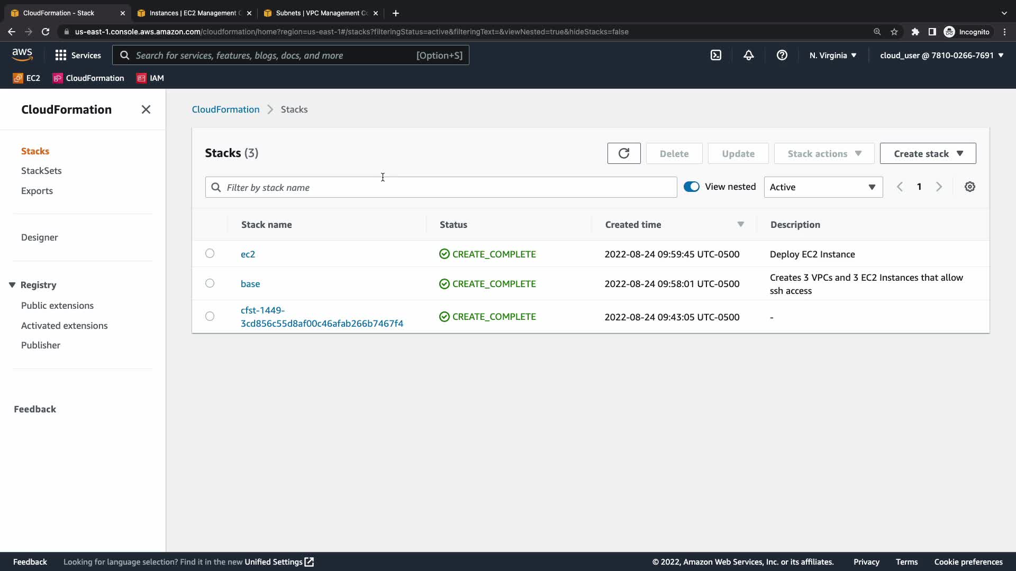Toggle the View nested switch
The image size is (1016, 571).
pos(691,187)
